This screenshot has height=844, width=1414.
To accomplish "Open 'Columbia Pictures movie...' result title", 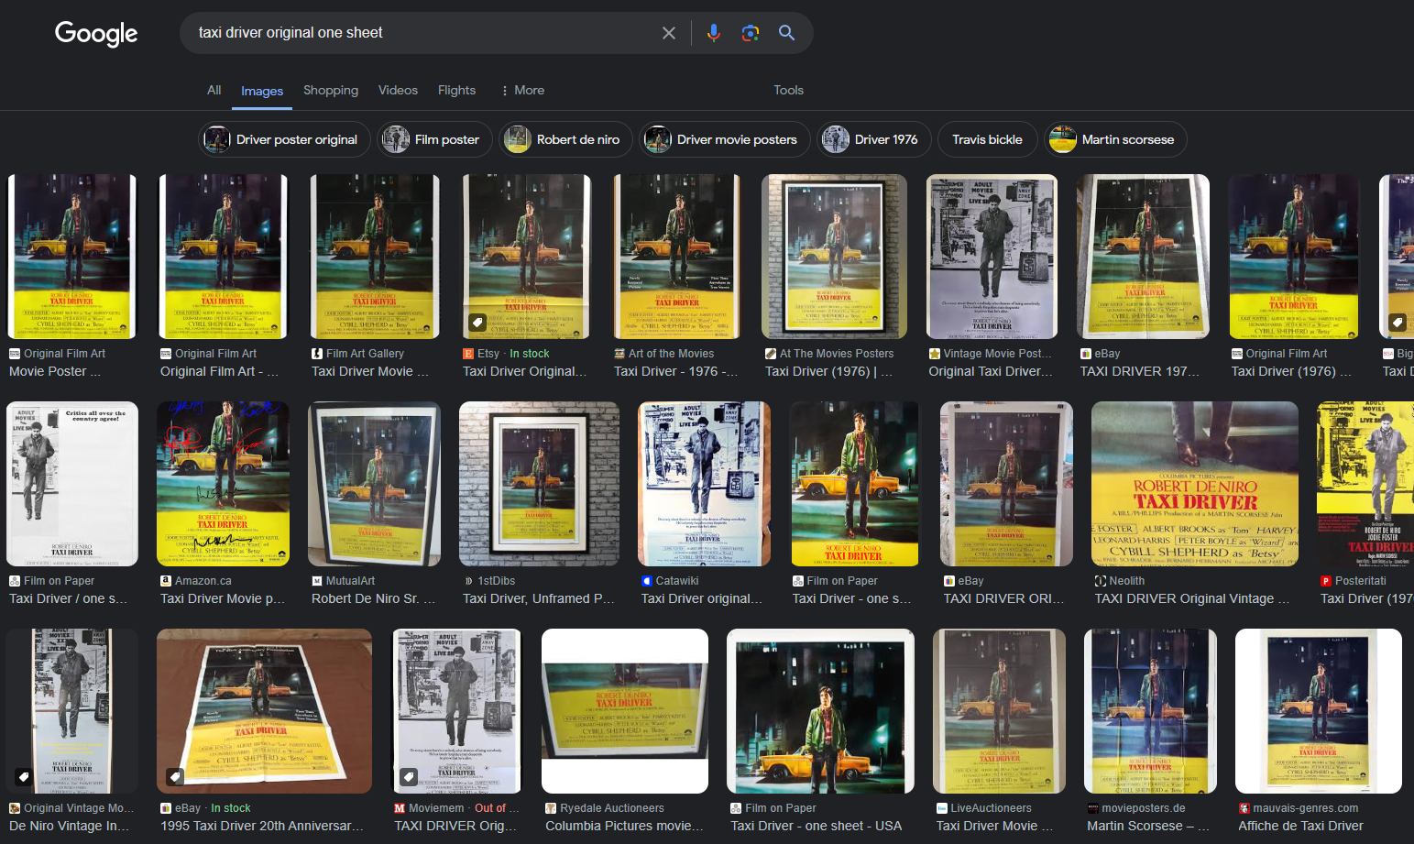I will pos(624,827).
